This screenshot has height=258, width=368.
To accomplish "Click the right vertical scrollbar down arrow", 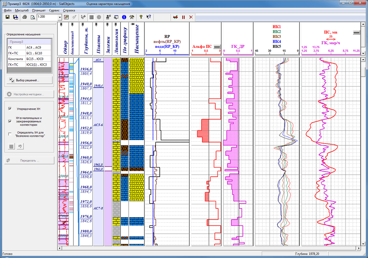I will click(365, 248).
